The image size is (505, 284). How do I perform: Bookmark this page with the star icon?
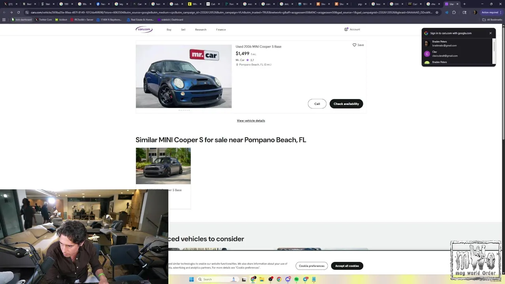tap(437, 12)
